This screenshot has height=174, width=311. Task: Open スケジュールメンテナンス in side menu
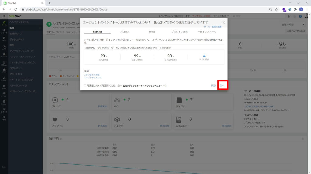pos(22,57)
